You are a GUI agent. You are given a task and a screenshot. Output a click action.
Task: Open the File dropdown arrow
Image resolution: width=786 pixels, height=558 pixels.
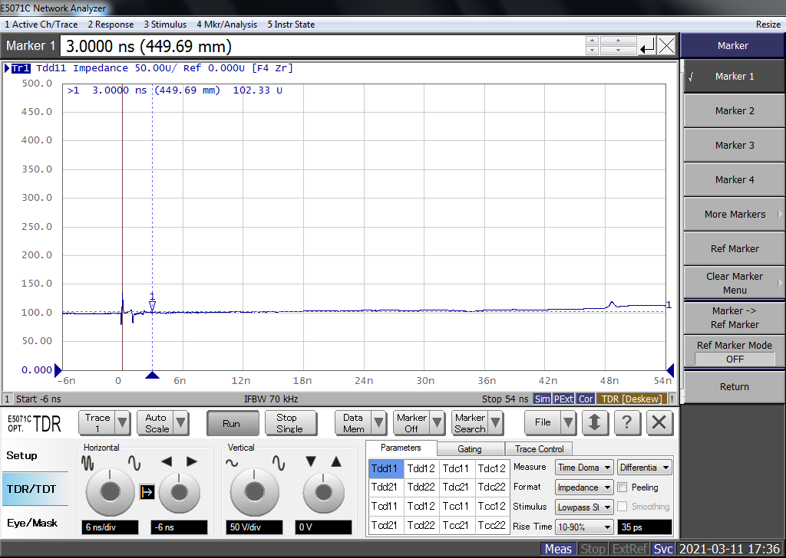pos(568,422)
